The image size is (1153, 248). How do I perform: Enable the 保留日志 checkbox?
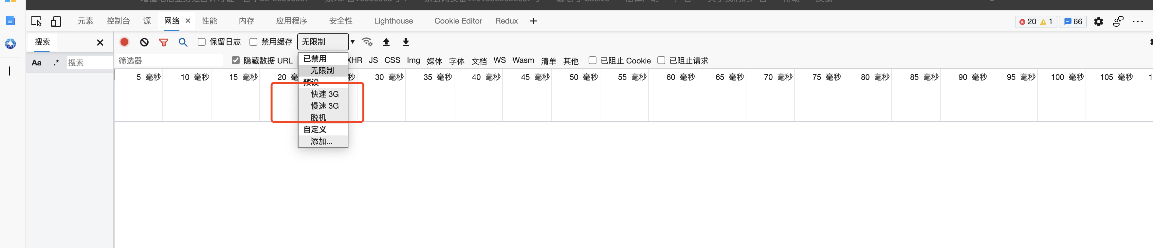(202, 42)
